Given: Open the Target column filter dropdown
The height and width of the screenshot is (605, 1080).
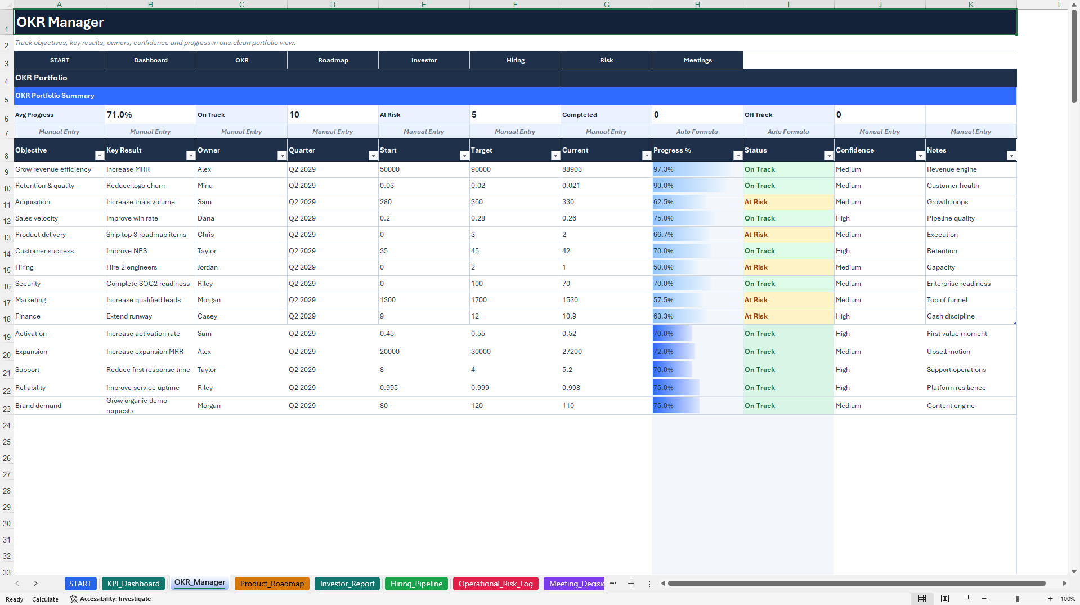Looking at the screenshot, I should click(x=555, y=156).
